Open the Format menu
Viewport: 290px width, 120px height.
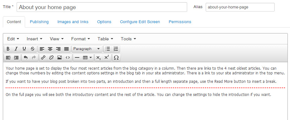[81, 39]
